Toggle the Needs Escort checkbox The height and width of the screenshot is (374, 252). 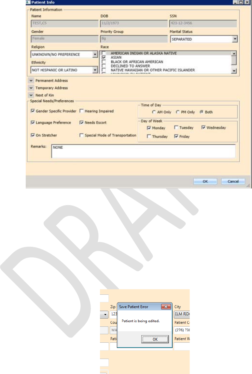(81, 122)
